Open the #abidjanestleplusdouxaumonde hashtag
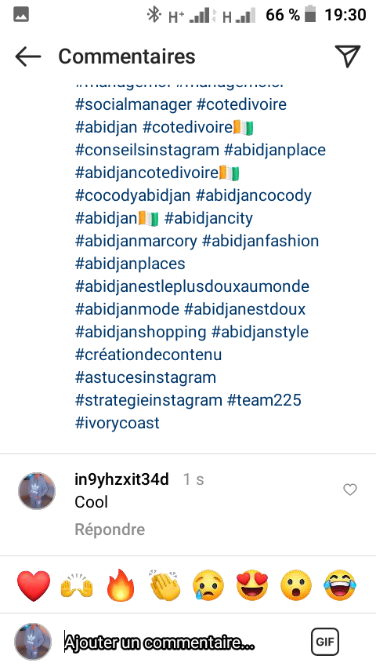Viewport: 376px width, 670px height. pos(192,286)
